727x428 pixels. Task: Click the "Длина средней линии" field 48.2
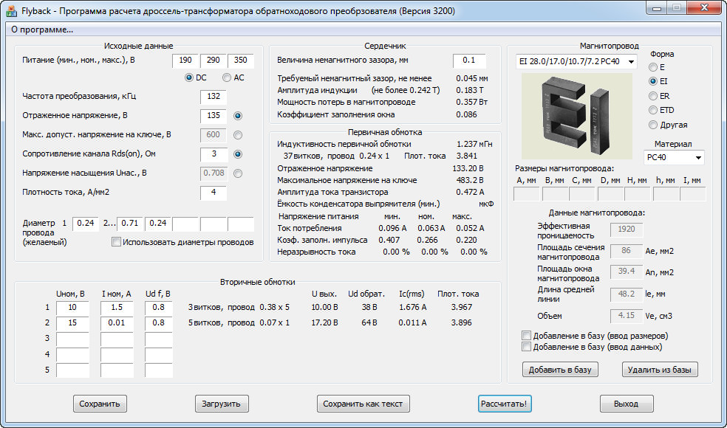[x=627, y=294]
